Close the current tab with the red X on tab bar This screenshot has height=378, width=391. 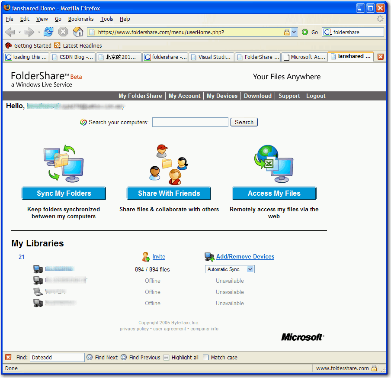[380, 57]
